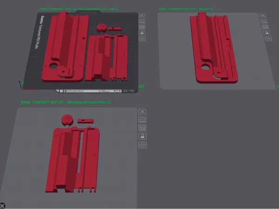279x209 pixels.
Task: Auto-orient objects on the 'All' plate
Action: (x=142, y=21)
